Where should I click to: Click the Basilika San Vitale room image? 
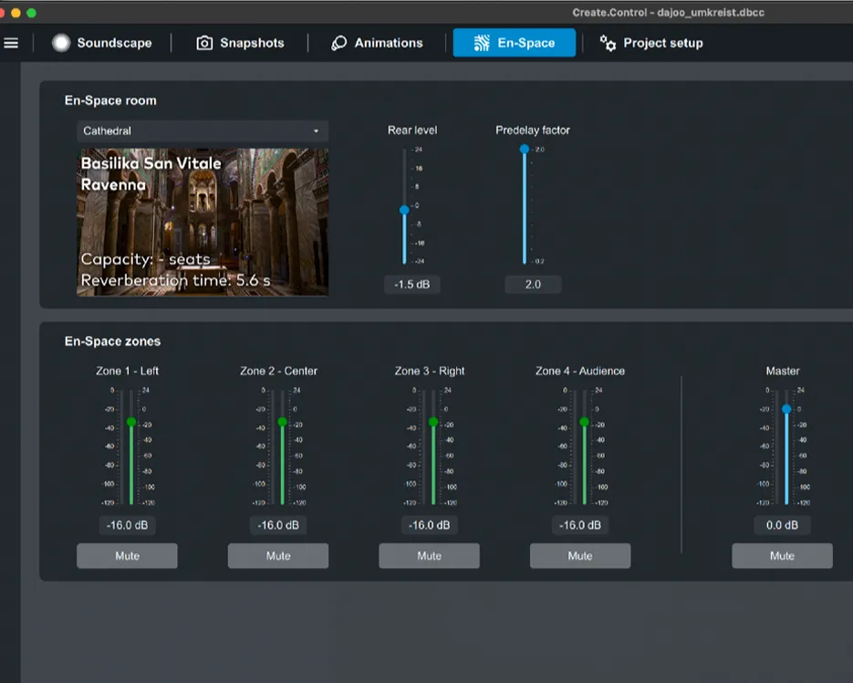(x=202, y=222)
